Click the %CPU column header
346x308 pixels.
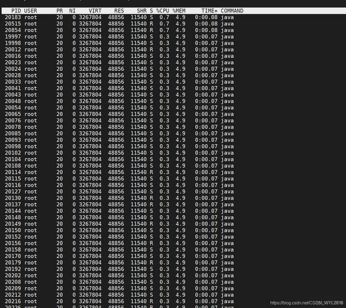[x=163, y=11]
